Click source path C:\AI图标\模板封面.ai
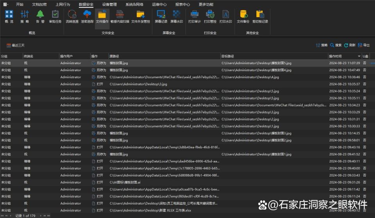 tap(125, 182)
